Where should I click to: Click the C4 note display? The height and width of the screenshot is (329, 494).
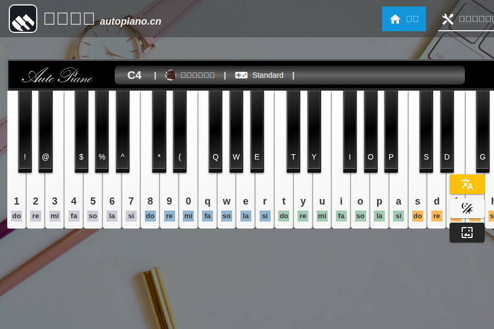pos(134,75)
